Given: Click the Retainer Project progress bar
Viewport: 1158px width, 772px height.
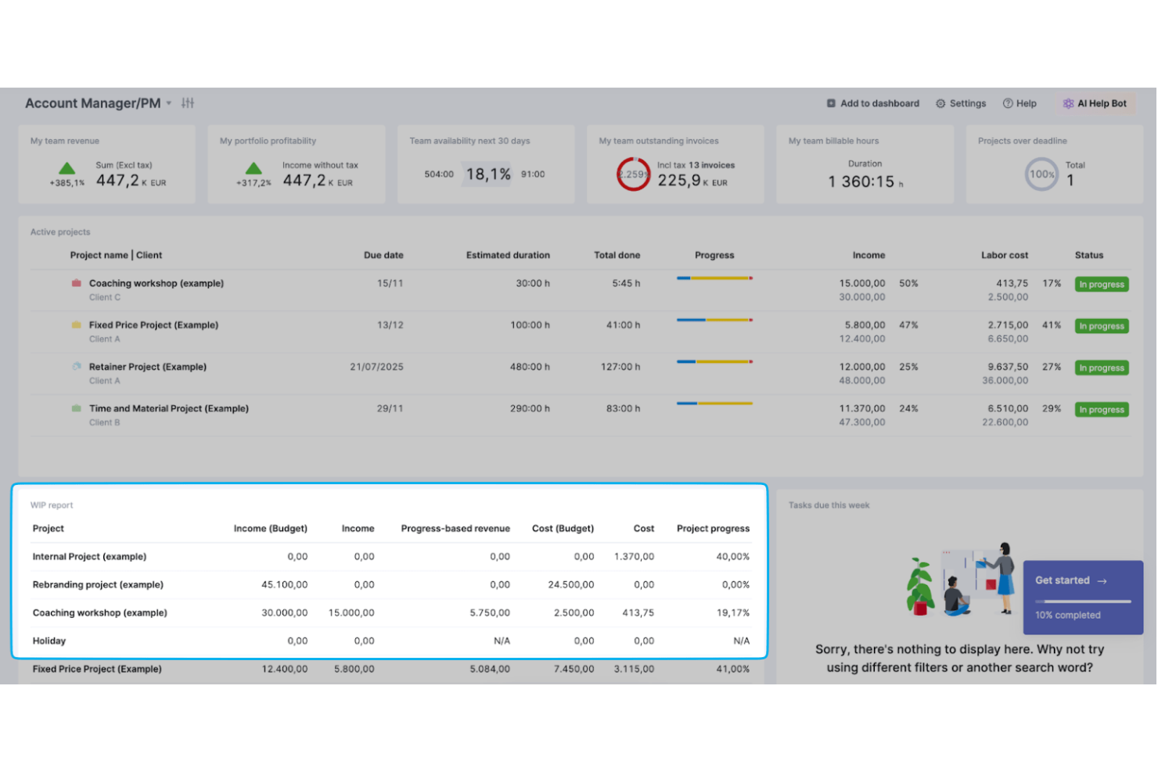Looking at the screenshot, I should [x=714, y=362].
